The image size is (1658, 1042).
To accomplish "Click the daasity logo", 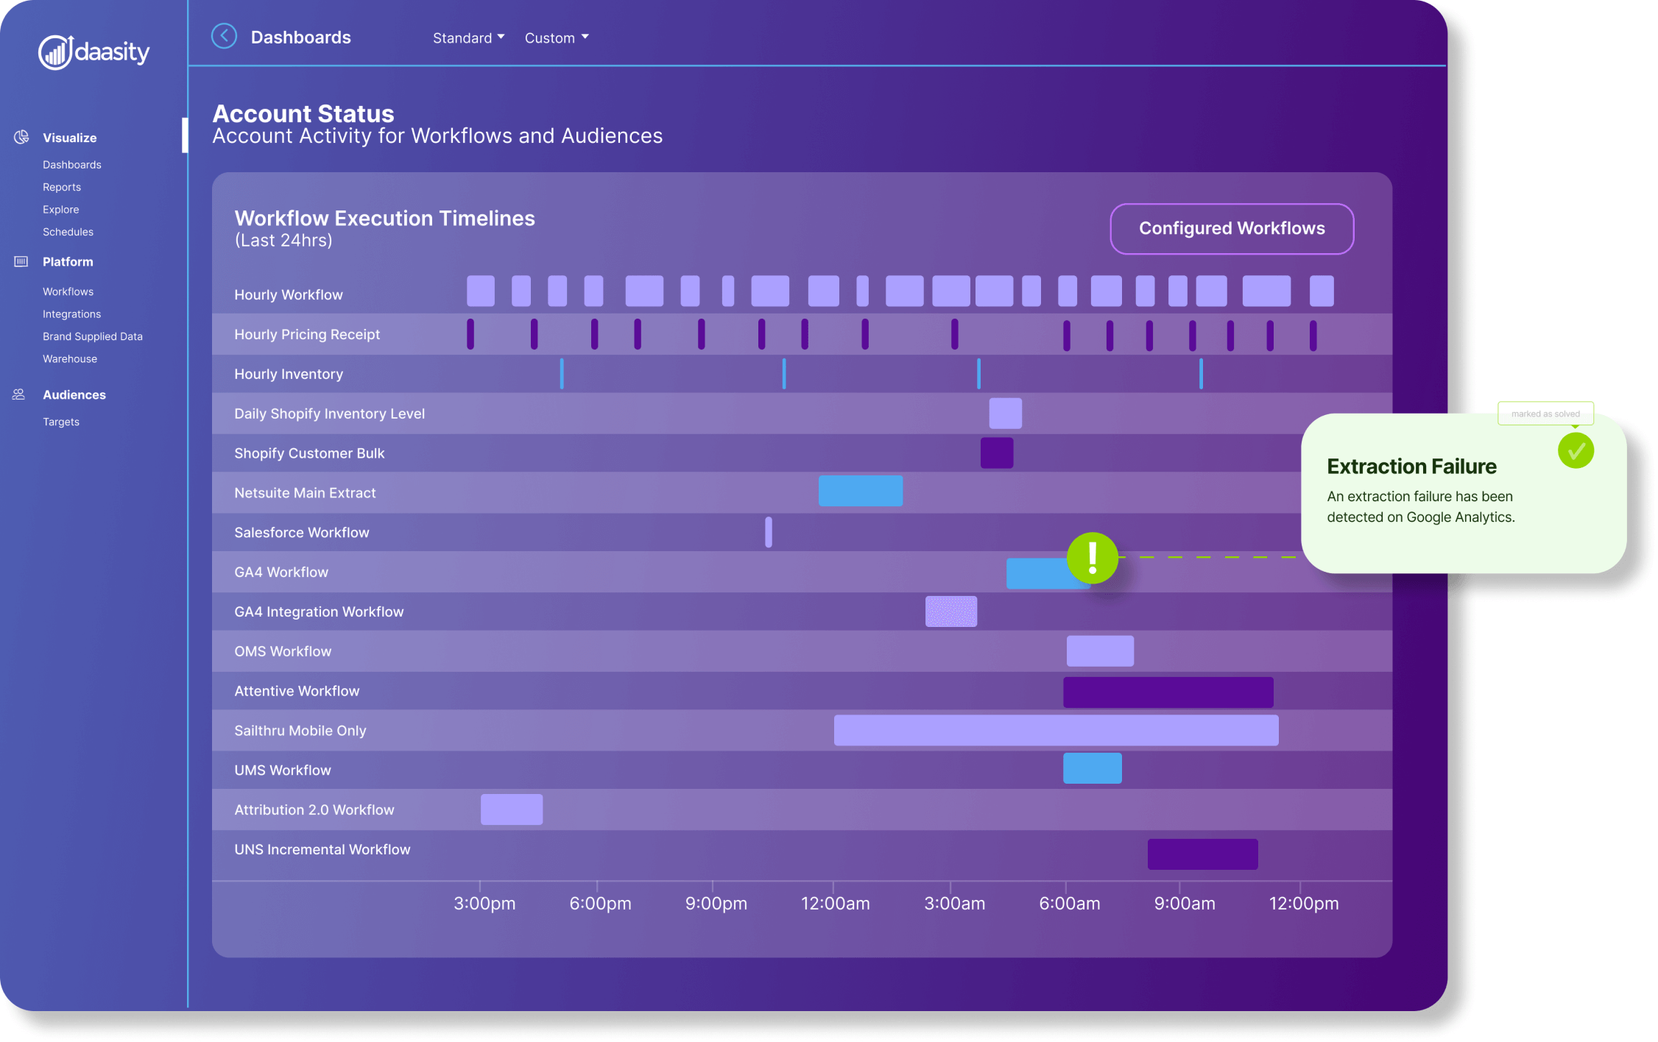I will click(94, 52).
